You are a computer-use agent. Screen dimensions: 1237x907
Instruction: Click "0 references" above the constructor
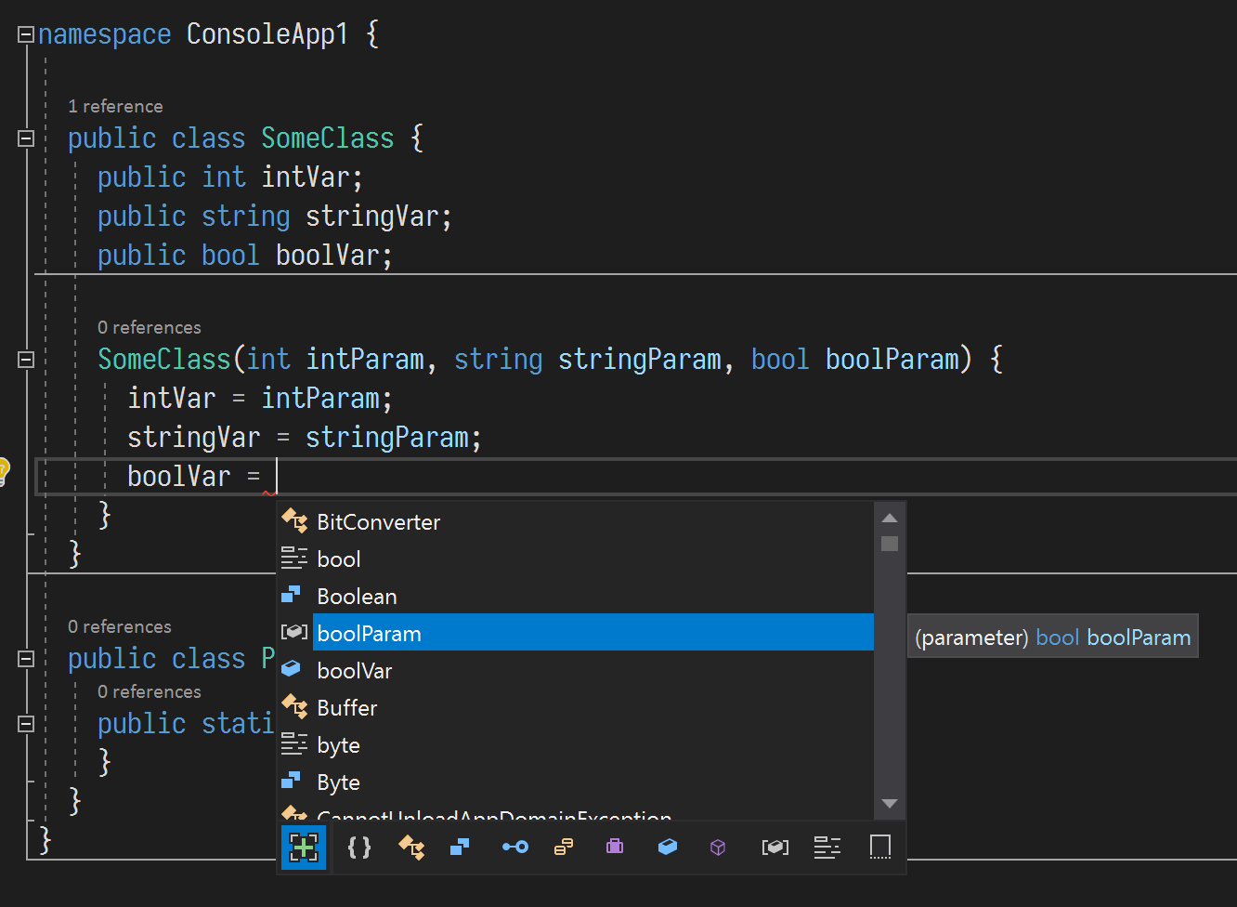point(150,327)
